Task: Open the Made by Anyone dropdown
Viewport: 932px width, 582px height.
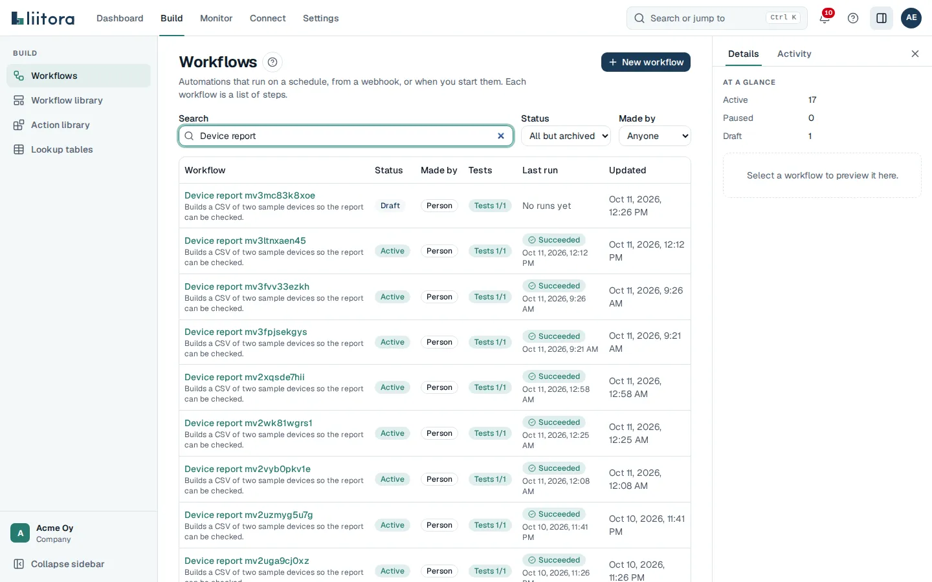Action: click(655, 136)
